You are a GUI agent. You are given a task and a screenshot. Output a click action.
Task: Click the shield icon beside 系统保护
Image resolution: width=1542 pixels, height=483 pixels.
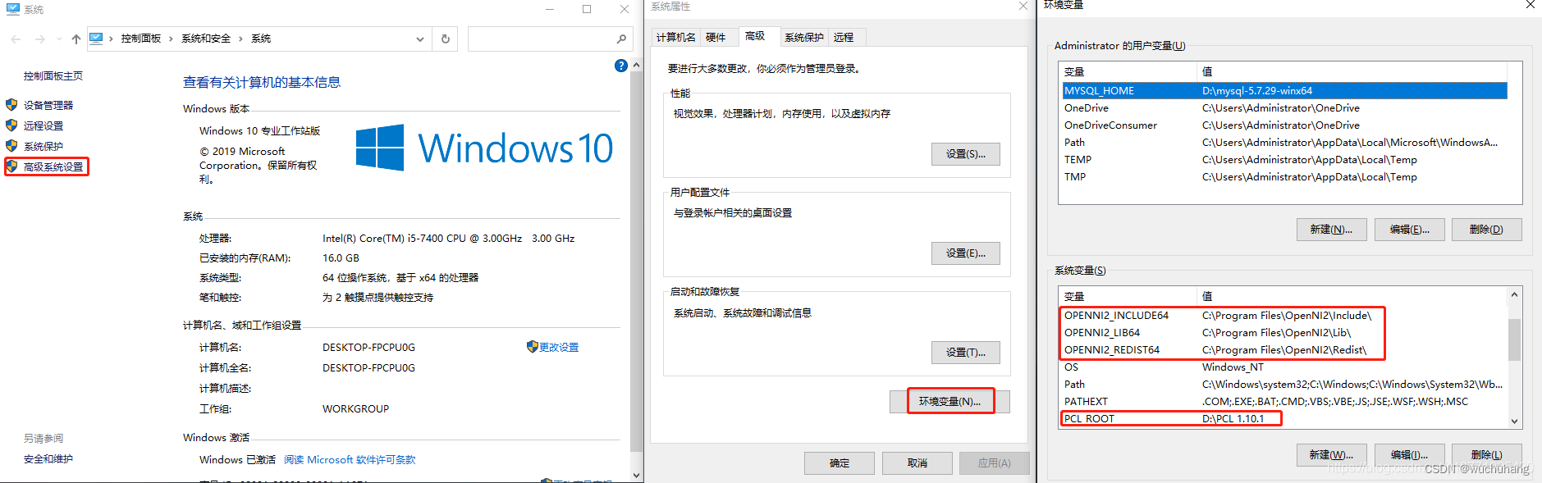click(11, 146)
